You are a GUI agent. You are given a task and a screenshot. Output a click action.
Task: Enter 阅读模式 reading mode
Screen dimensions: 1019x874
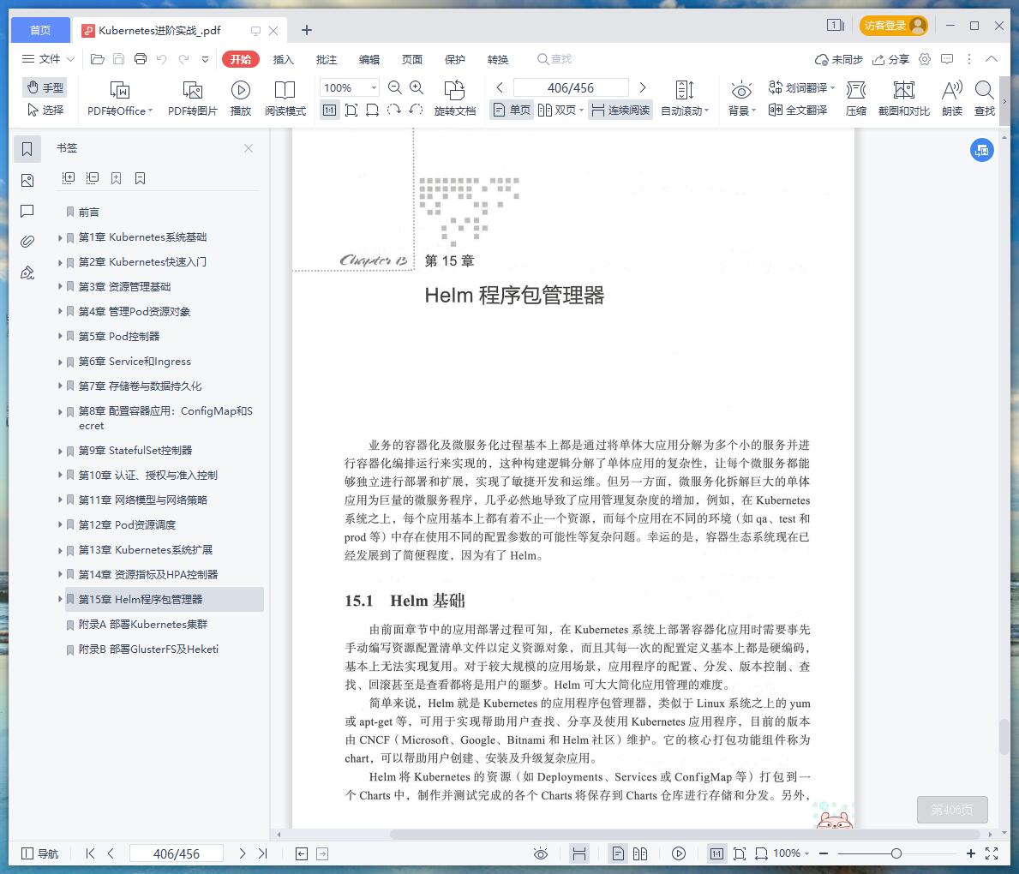tap(285, 99)
